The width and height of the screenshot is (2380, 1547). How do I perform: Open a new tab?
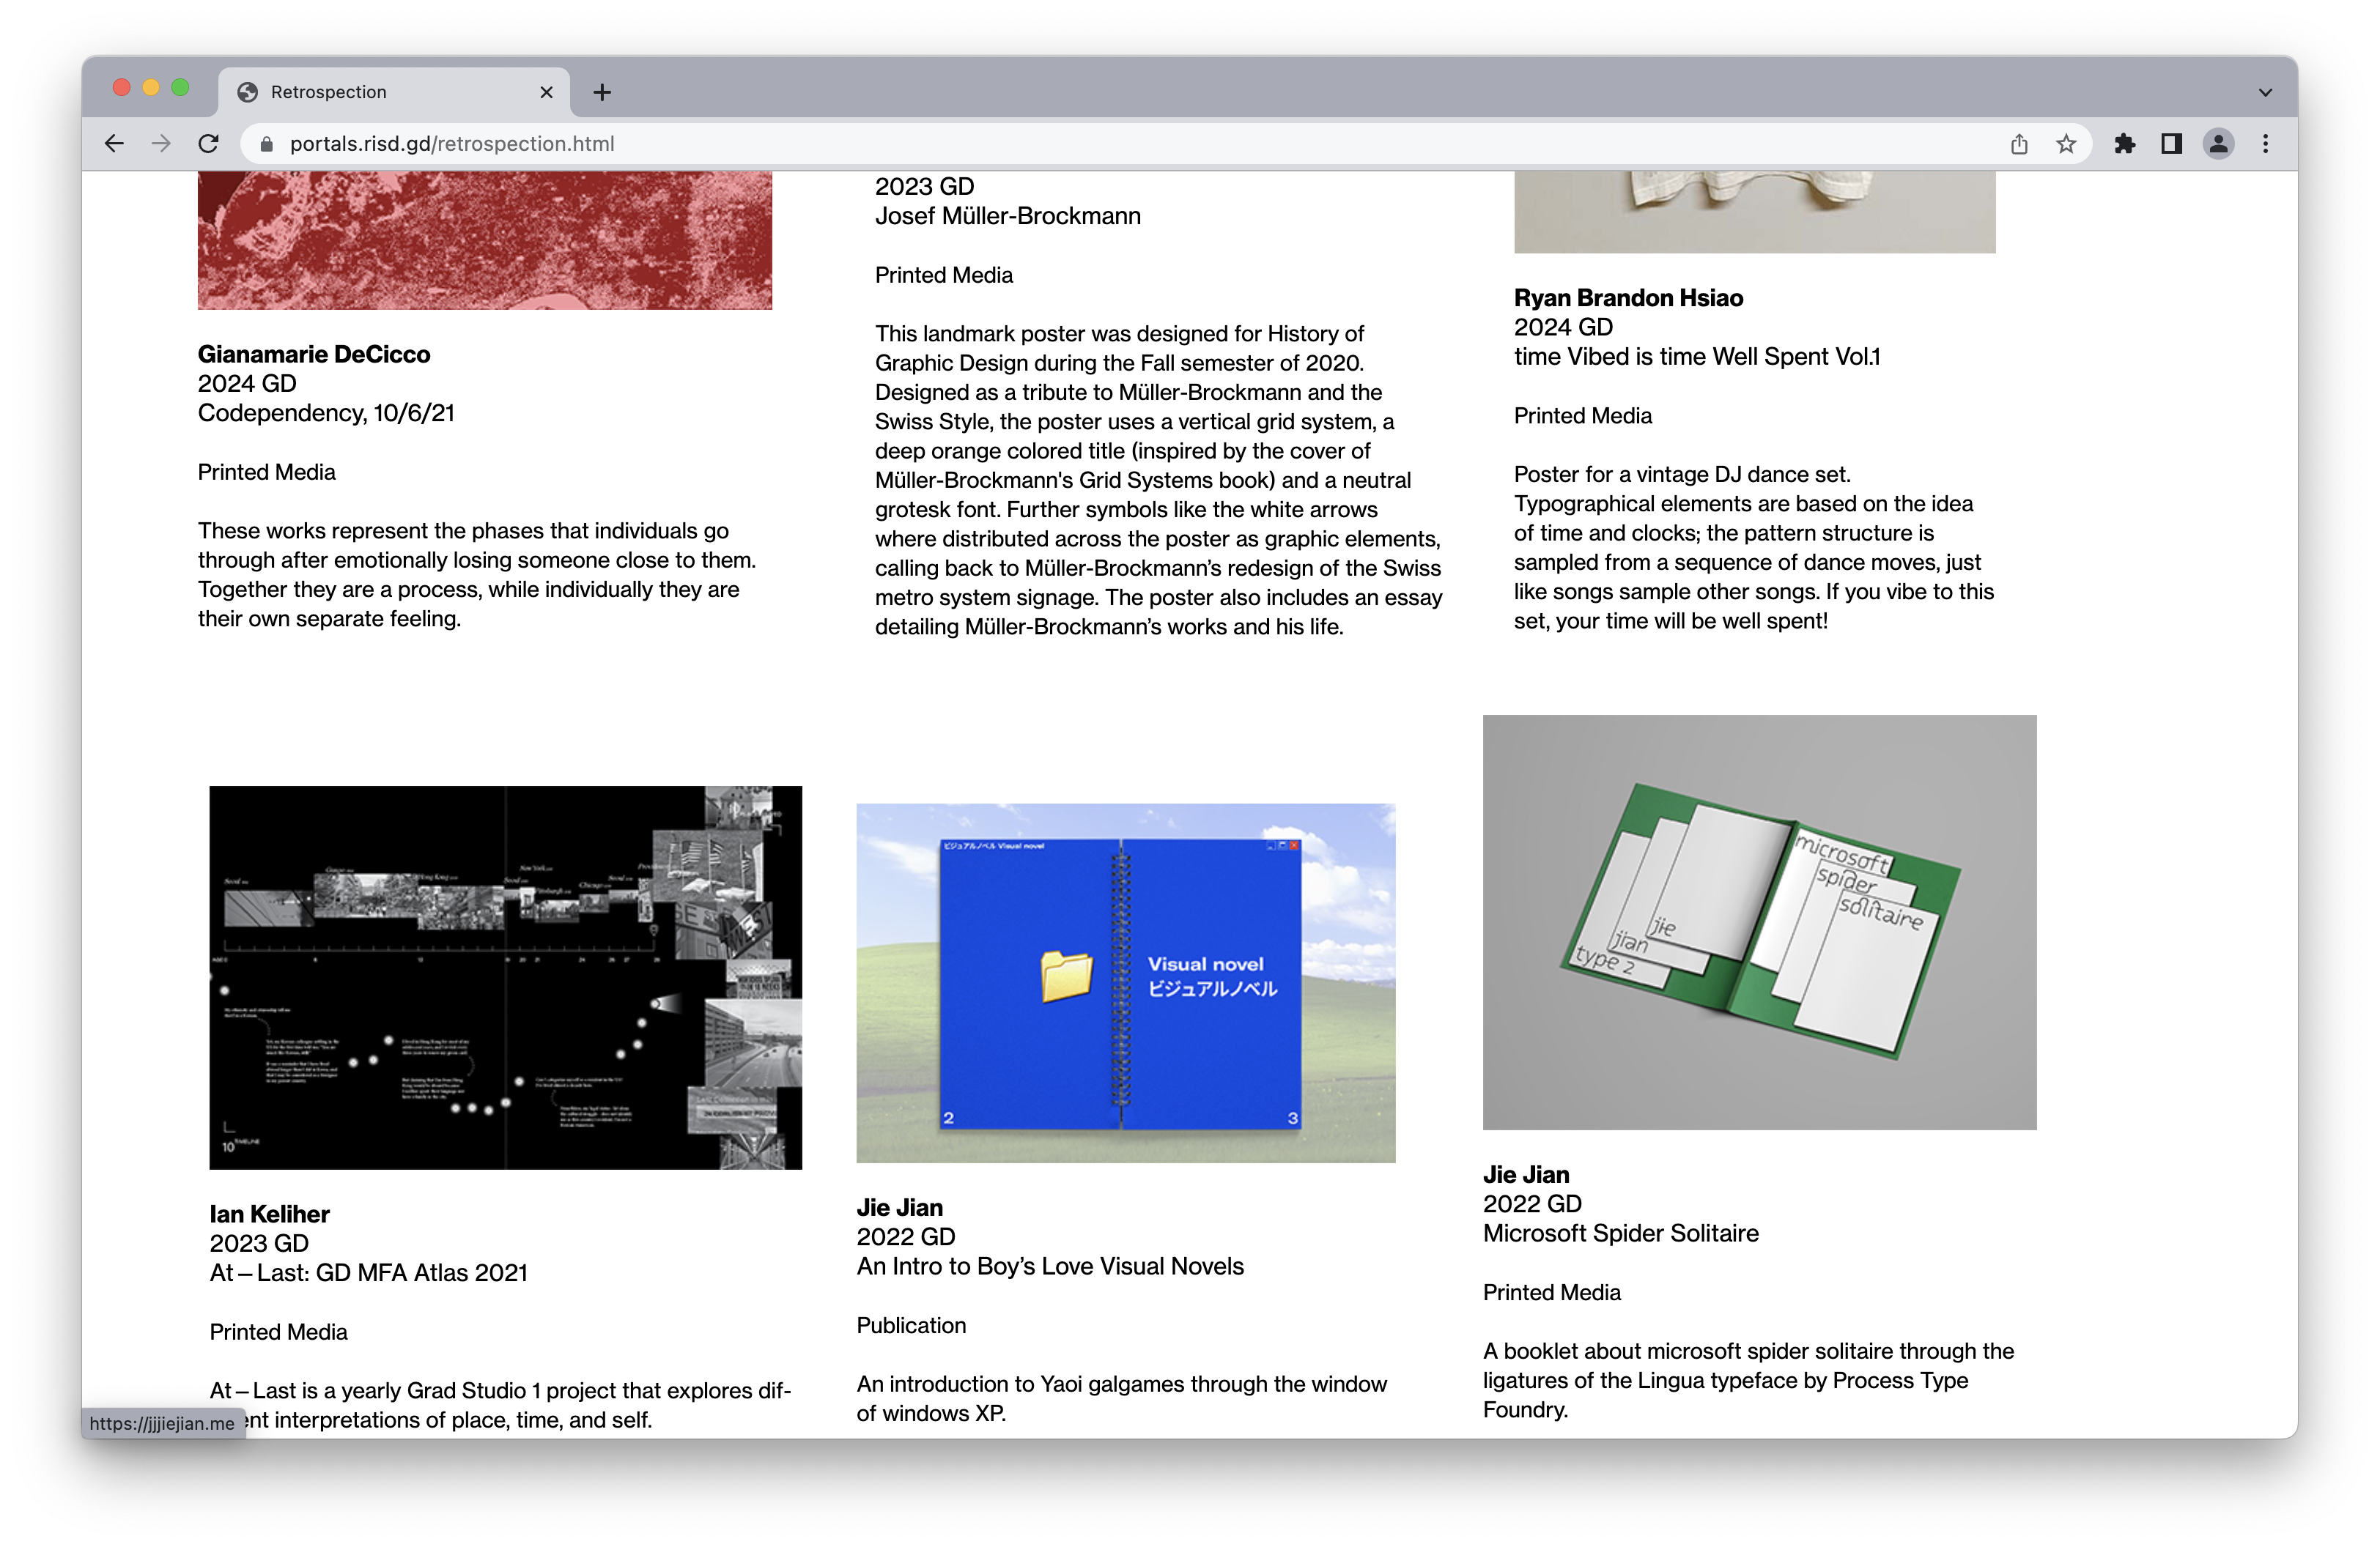coord(602,92)
